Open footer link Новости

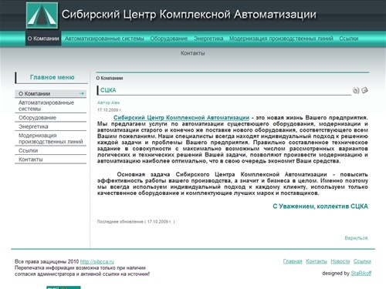(340, 261)
